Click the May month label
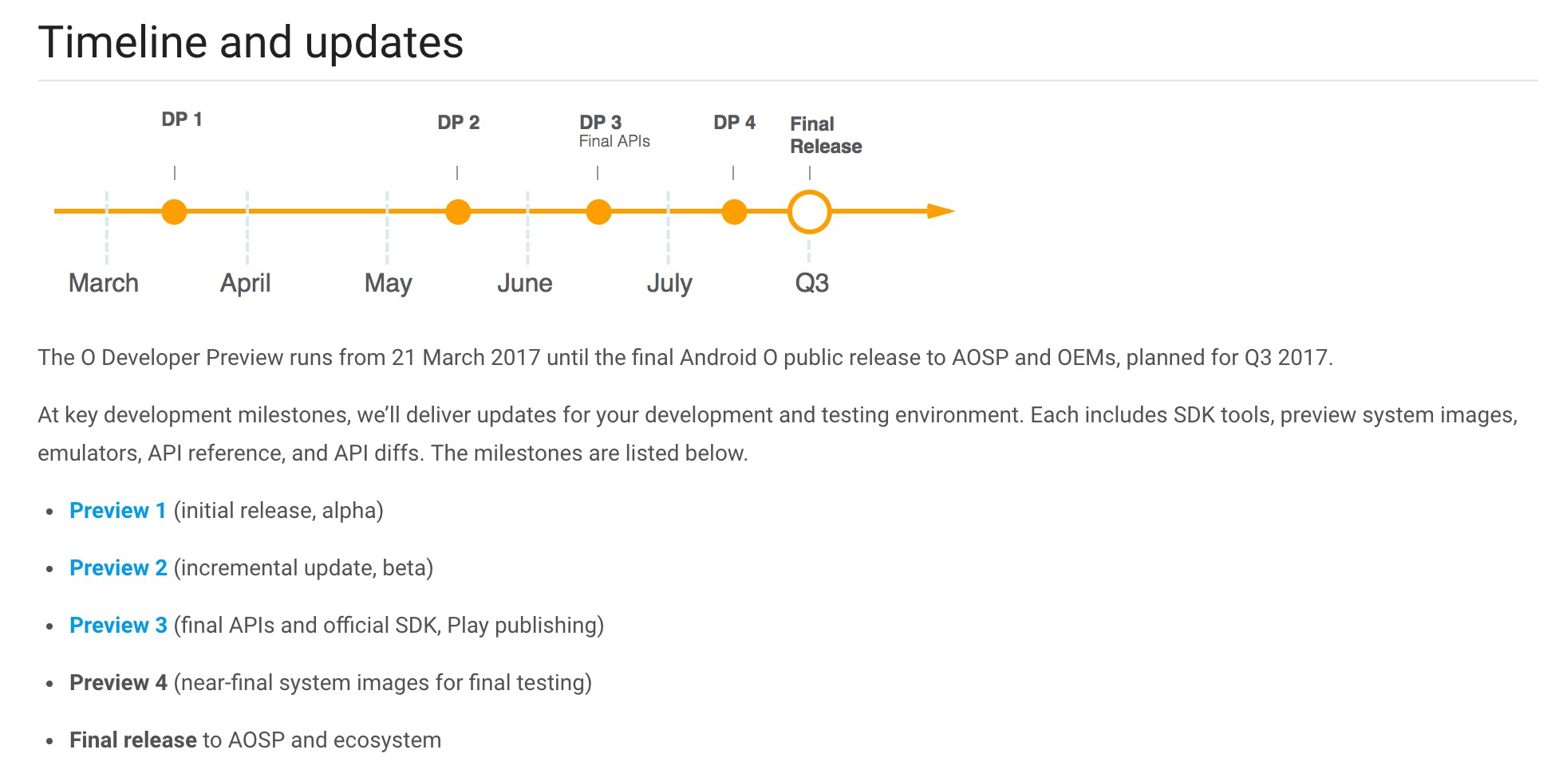 [x=389, y=283]
